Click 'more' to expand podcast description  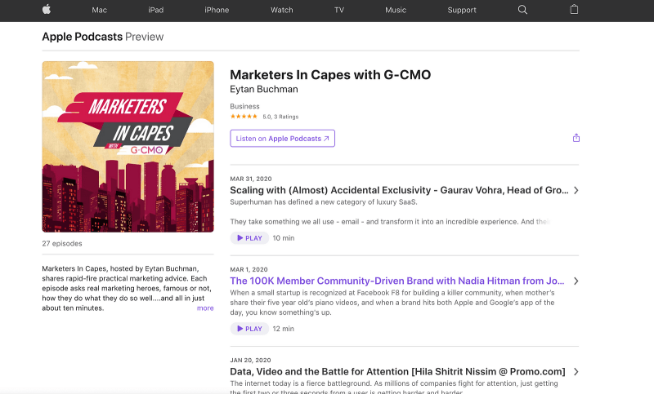(205, 308)
